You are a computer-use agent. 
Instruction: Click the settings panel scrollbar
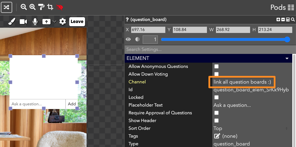coord(294,100)
